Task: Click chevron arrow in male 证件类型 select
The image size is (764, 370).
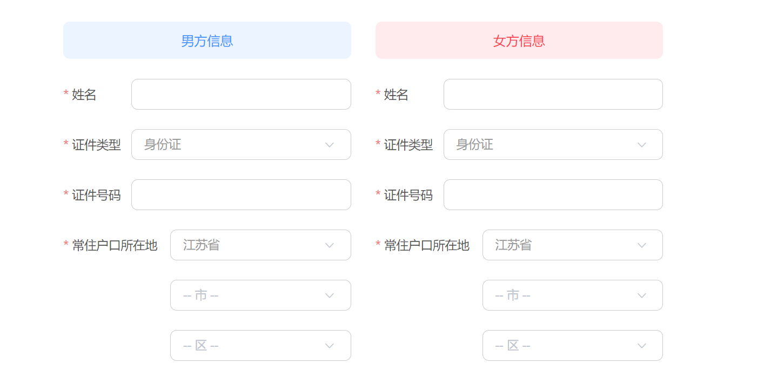Action: point(330,145)
